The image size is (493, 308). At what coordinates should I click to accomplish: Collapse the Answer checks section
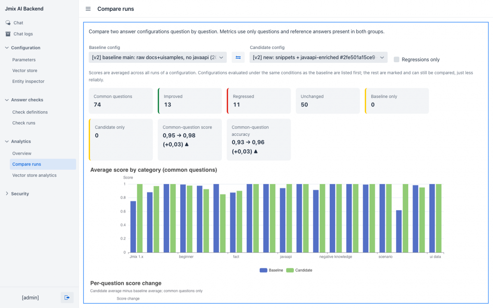coord(7,100)
